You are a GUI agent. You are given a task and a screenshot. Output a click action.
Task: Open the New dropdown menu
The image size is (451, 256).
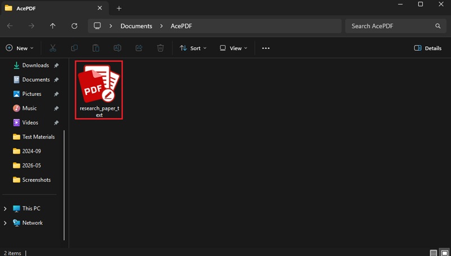click(x=20, y=48)
